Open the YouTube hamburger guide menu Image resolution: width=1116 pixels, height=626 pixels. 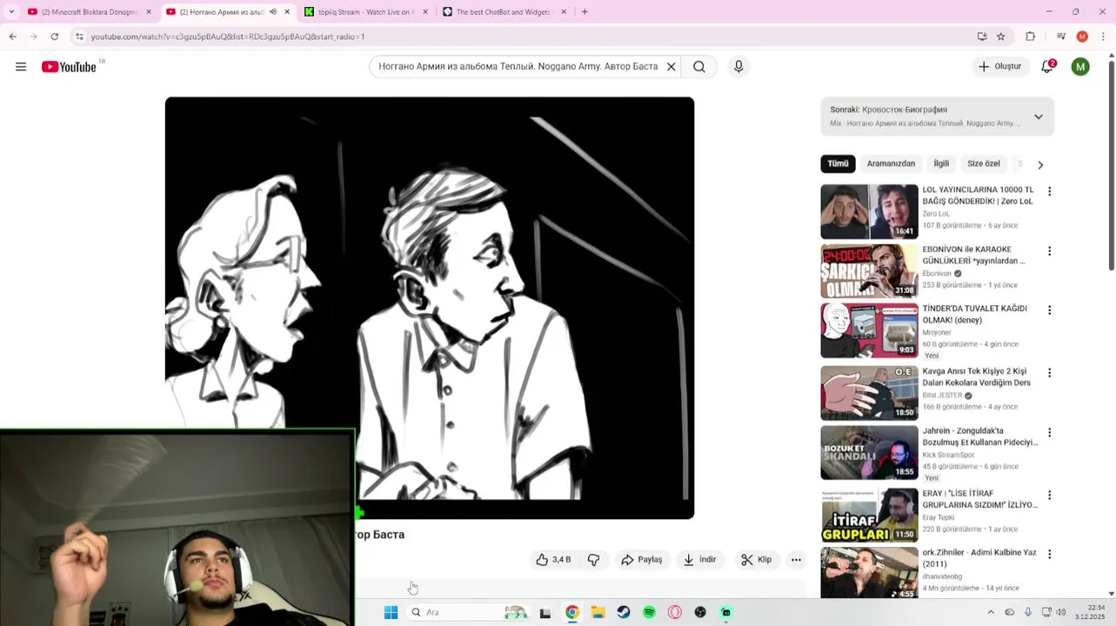point(21,67)
